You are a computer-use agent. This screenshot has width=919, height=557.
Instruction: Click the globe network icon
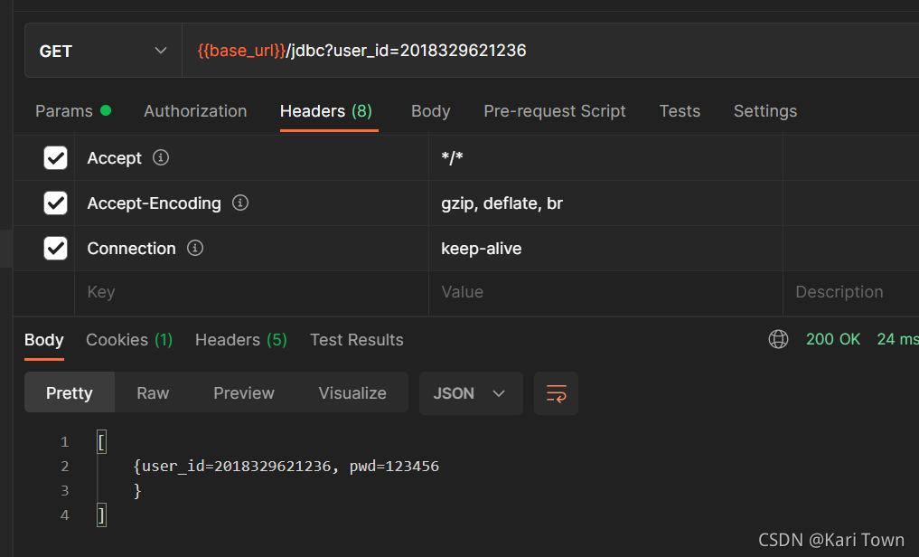point(778,339)
